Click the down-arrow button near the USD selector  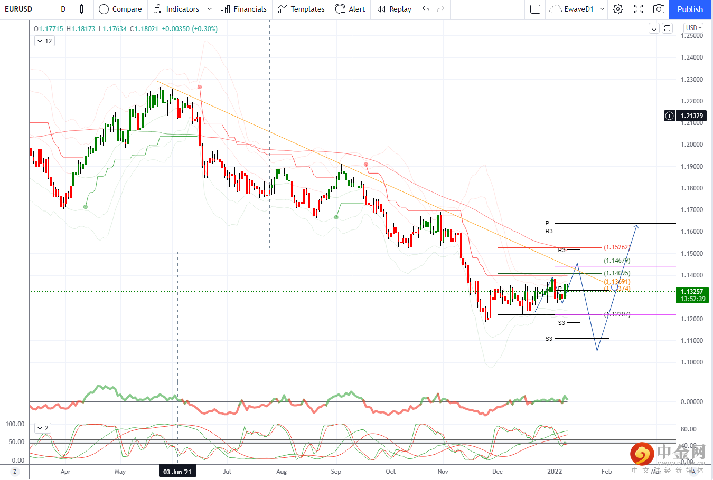tap(654, 28)
